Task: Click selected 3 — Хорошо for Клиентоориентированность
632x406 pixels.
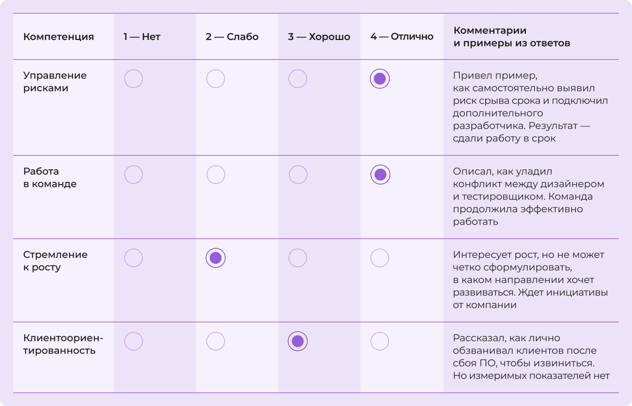Action: (298, 341)
